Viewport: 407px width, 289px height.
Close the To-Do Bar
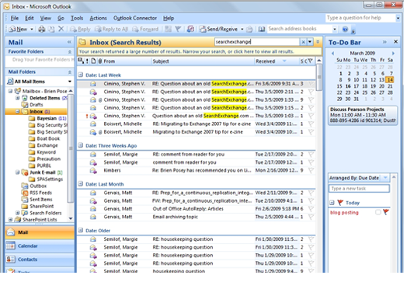395,41
